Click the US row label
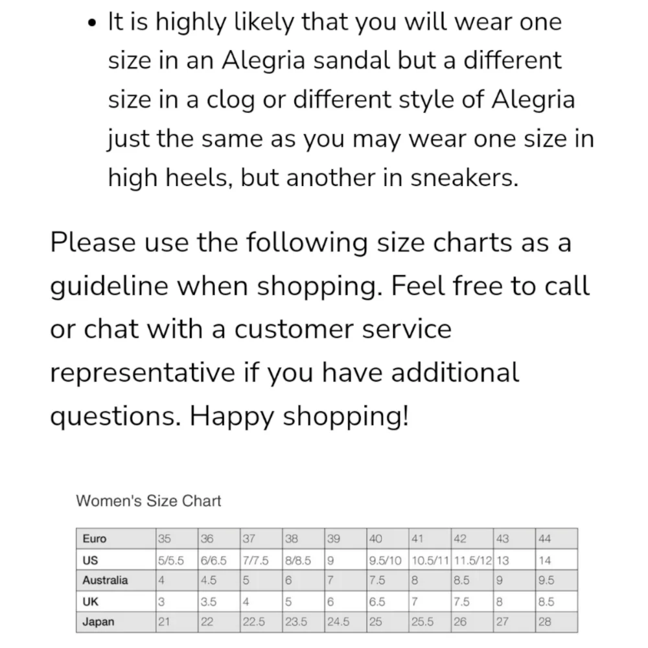Viewport: 648px width, 648px height. click(x=90, y=560)
